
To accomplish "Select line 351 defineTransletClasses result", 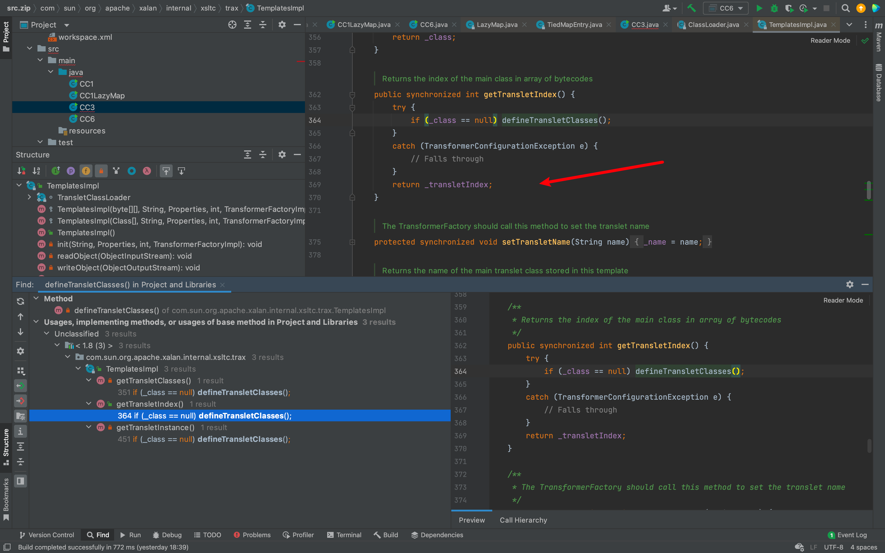I will [204, 392].
